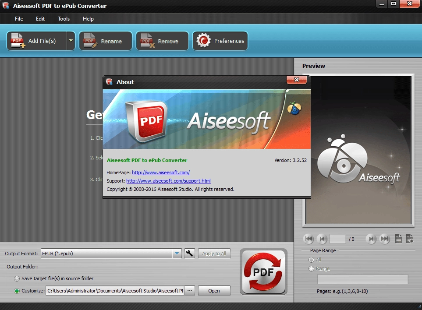Browse output folder with ellipsis button
This screenshot has height=310, width=422.
coord(190,291)
